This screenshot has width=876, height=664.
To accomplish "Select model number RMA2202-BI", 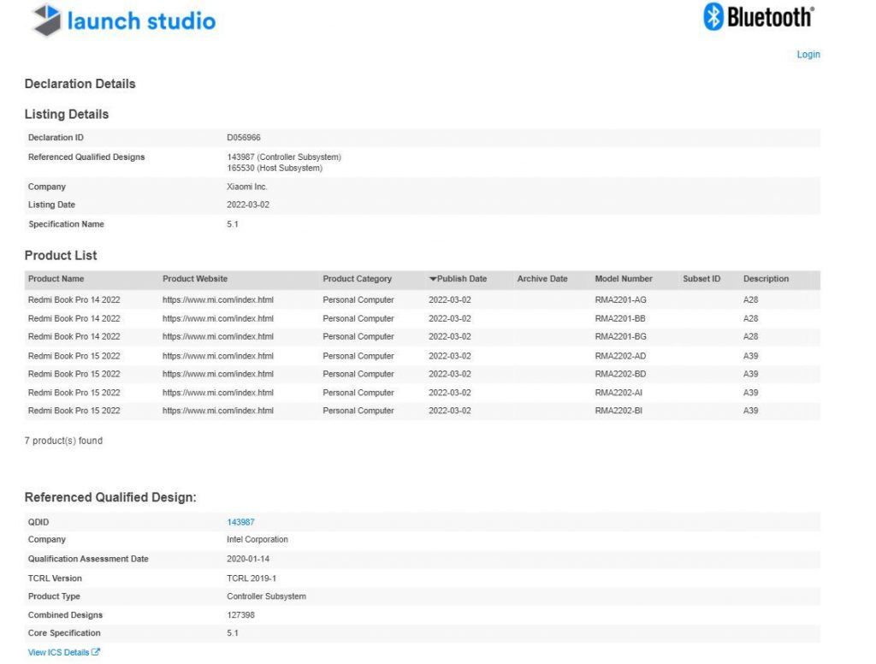I will 619,411.
